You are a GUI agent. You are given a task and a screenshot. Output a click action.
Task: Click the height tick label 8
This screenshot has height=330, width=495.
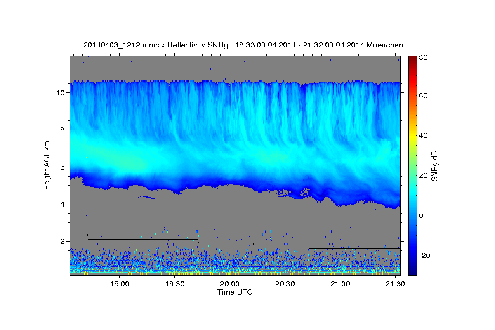point(63,130)
